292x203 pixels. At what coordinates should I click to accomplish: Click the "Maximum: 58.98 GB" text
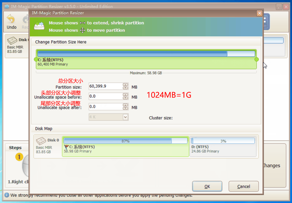(x=146, y=73)
